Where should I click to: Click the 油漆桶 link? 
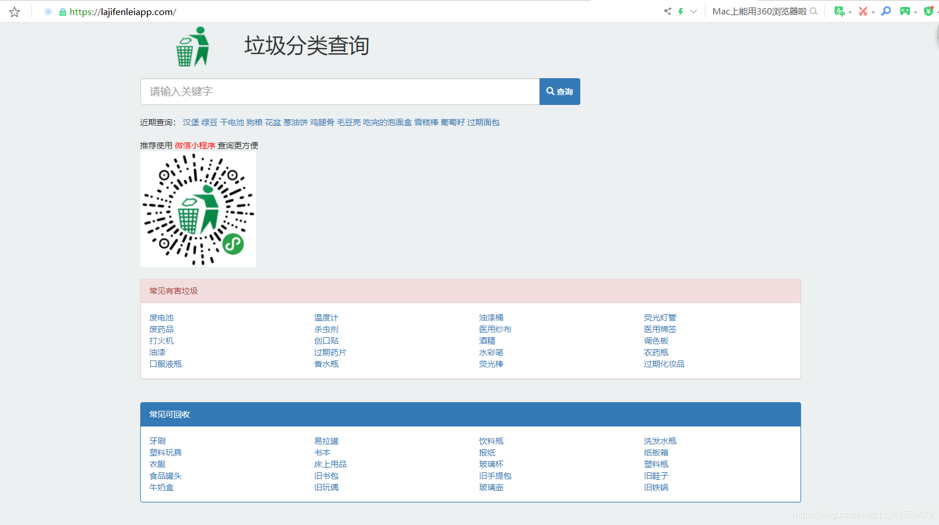click(x=491, y=318)
